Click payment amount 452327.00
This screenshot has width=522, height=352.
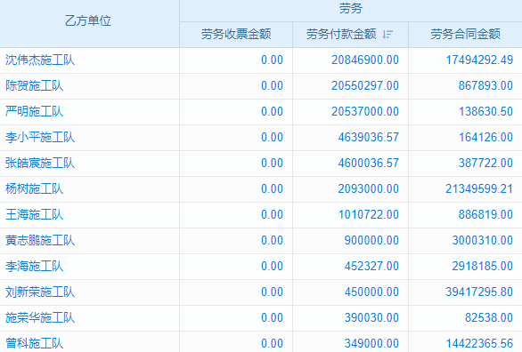tap(371, 267)
